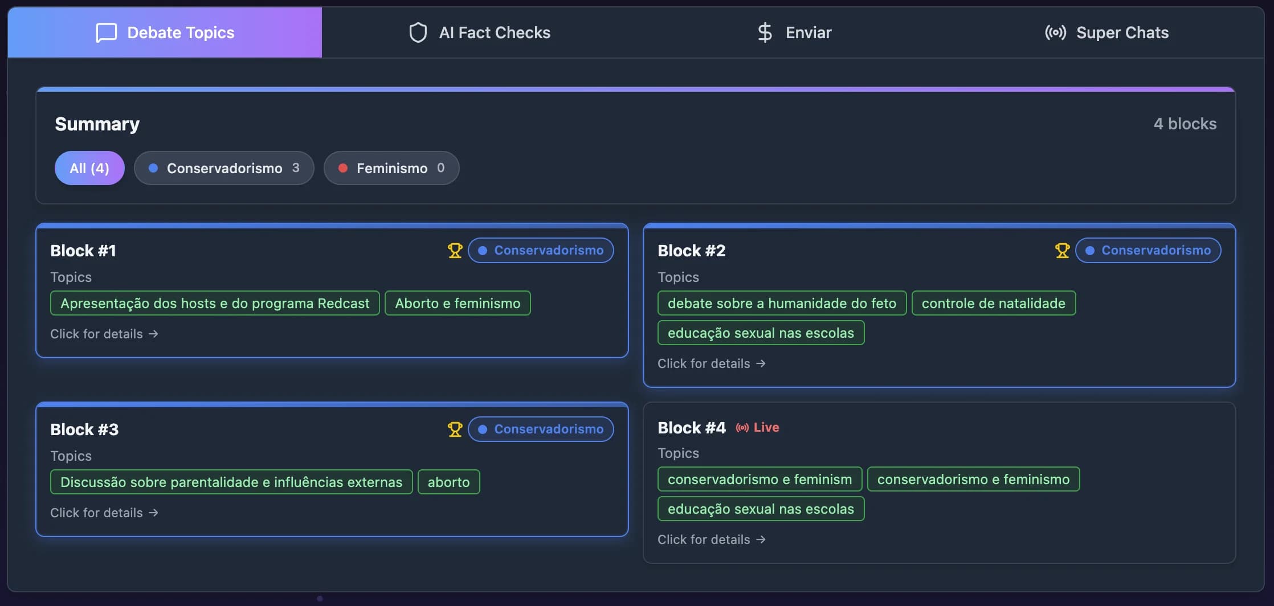Click the shield icon beside AI Fact Checks
Image resolution: width=1274 pixels, height=606 pixels.
(x=419, y=32)
